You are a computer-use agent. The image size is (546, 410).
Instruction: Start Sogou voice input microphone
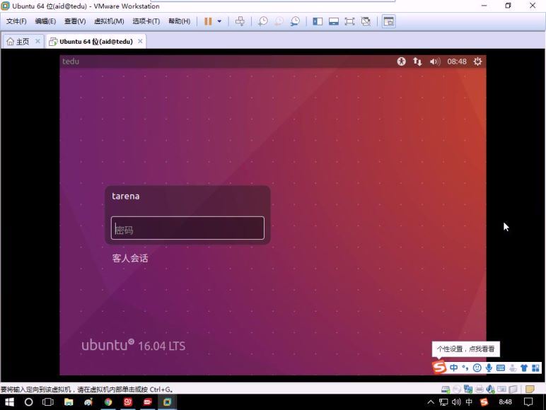[x=489, y=368]
